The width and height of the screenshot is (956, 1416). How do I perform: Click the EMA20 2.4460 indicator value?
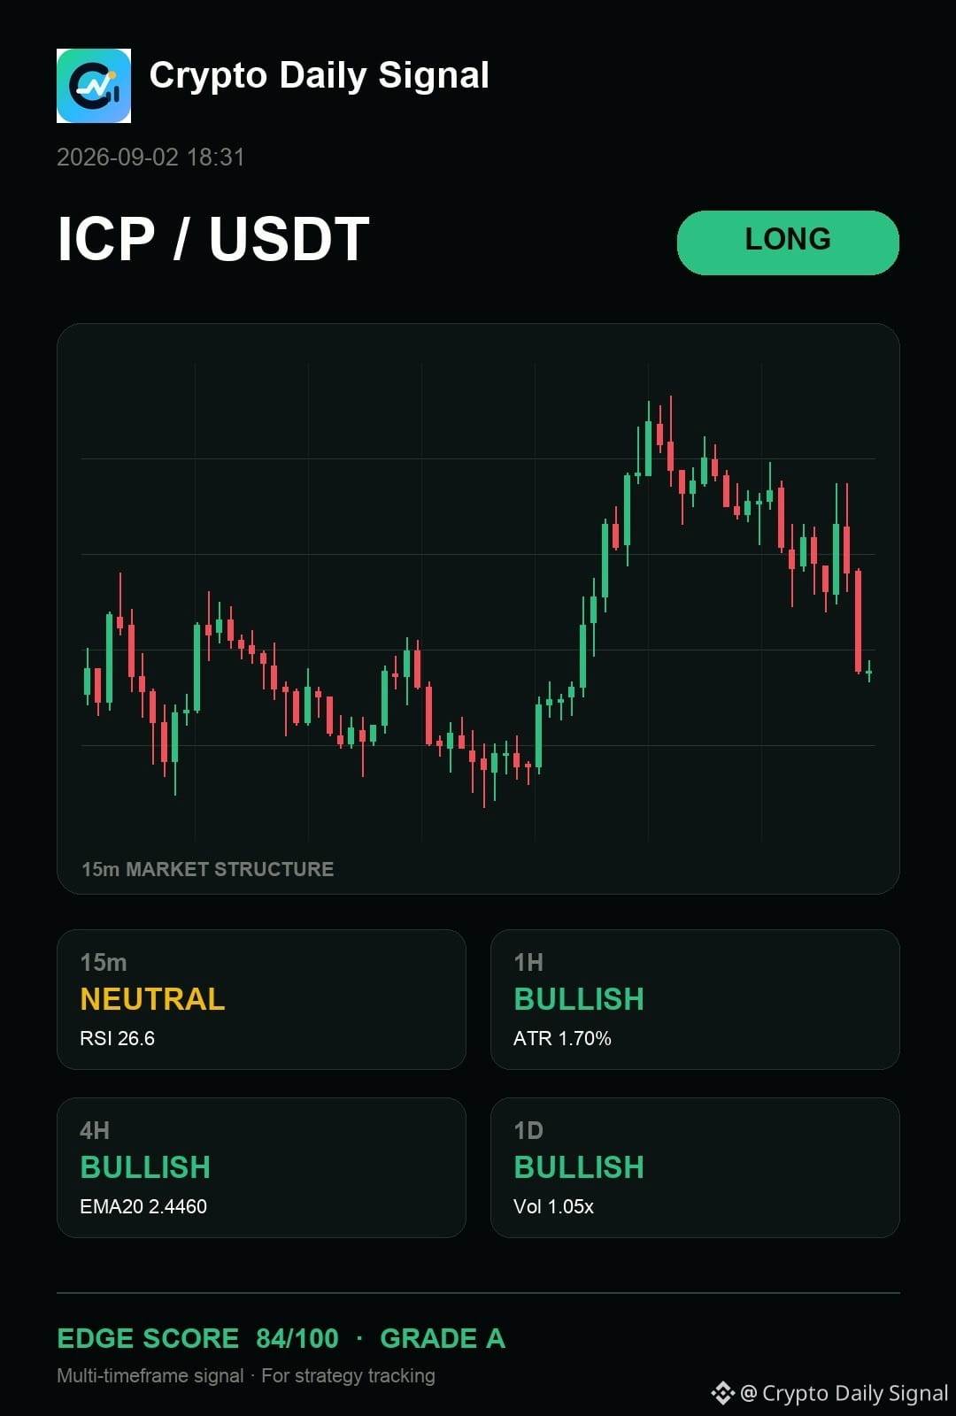[143, 1206]
